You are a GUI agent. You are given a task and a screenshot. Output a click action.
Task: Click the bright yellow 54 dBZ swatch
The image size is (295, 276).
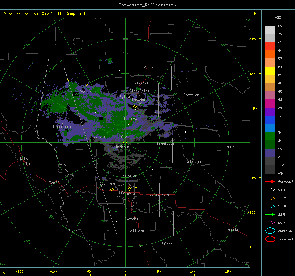tap(270, 71)
